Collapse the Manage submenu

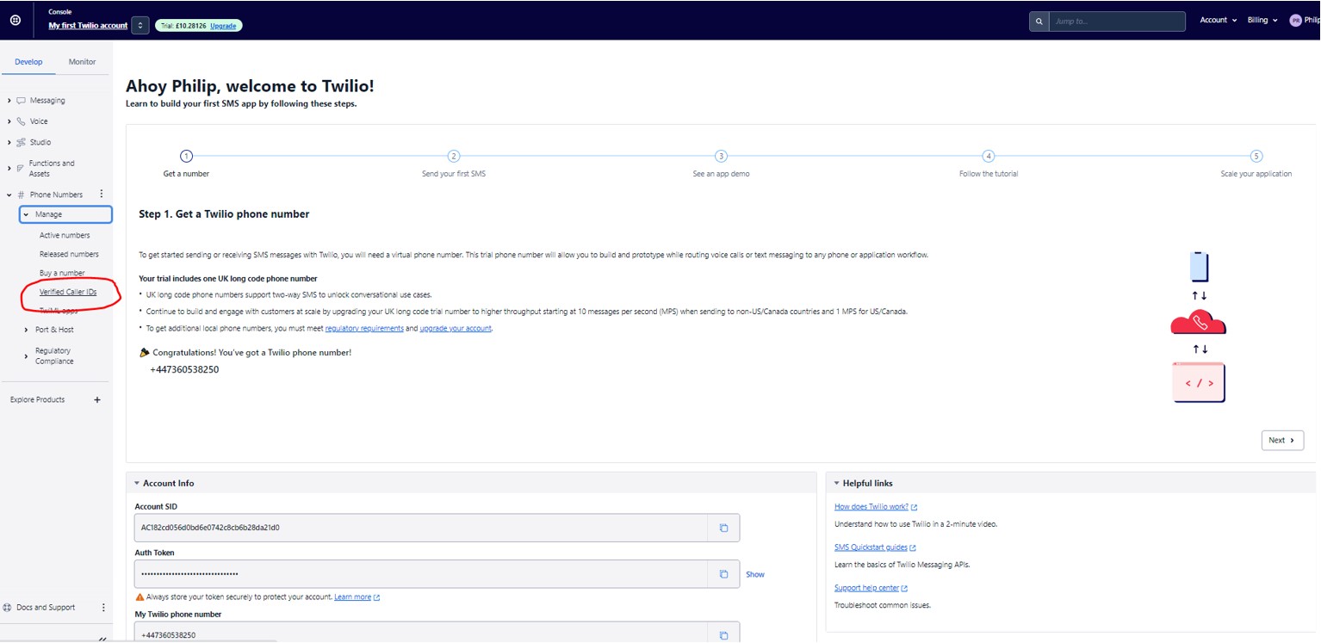(x=65, y=214)
